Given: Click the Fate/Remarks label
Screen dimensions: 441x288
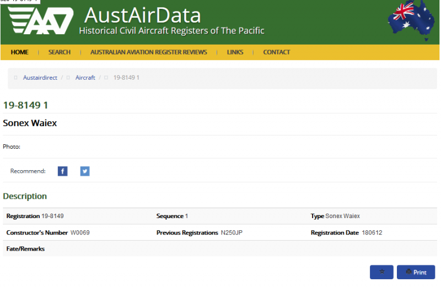Looking at the screenshot, I should tap(25, 249).
